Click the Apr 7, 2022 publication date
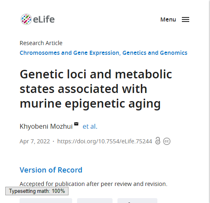210x203 pixels. (x=35, y=141)
